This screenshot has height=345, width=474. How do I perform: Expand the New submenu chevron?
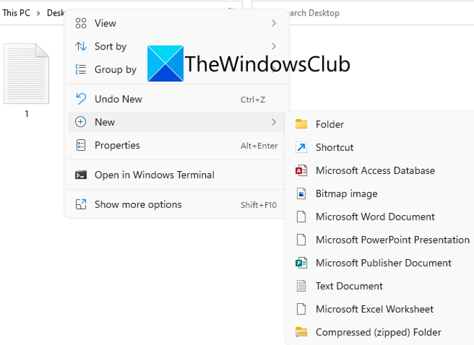pyautogui.click(x=274, y=122)
